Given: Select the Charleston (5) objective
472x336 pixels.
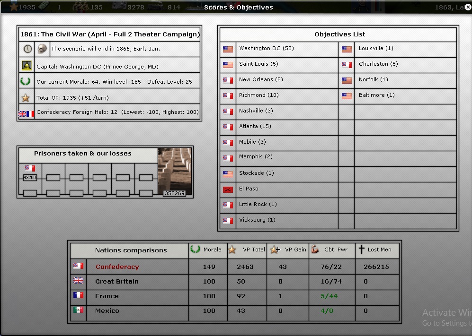Looking at the screenshot, I should pyautogui.click(x=378, y=64).
